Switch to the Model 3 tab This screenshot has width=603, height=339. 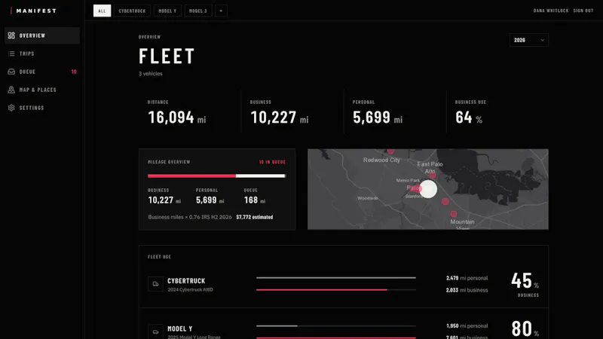(x=198, y=11)
